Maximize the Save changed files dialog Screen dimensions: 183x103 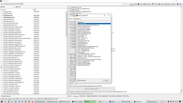click(x=105, y=15)
